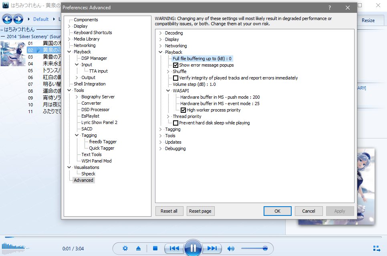Click the help question mark in Preferences

pos(329,8)
